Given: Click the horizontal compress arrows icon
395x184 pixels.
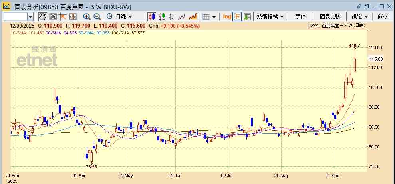Looking at the screenshot, I should pos(73,17).
